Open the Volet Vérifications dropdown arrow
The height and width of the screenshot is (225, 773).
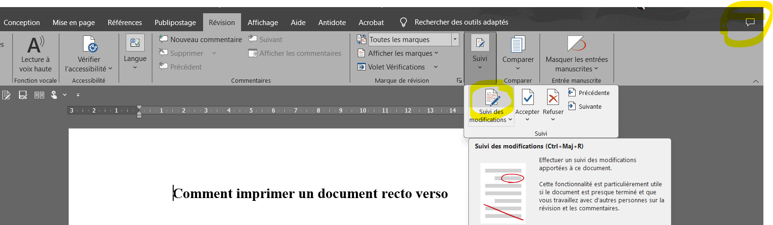pyautogui.click(x=436, y=67)
